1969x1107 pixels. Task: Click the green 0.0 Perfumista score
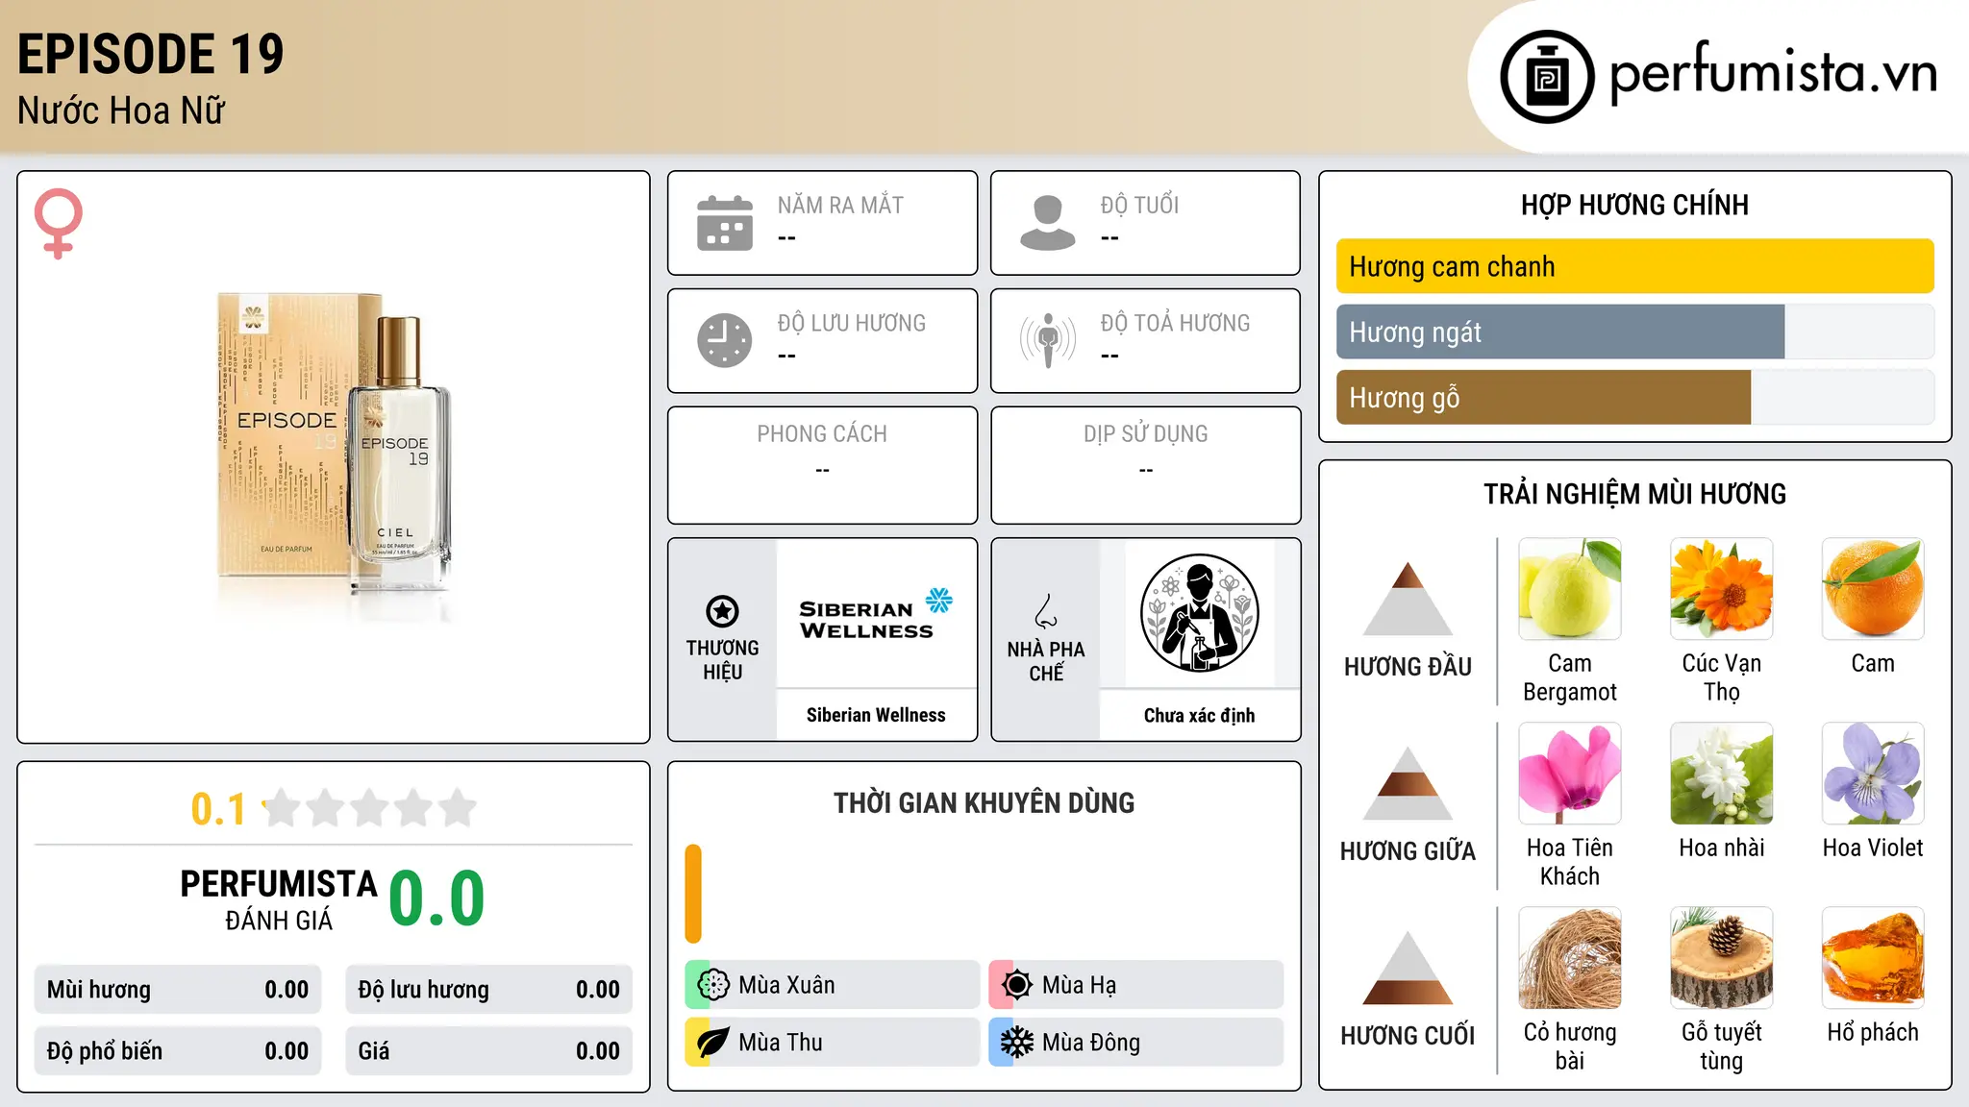pos(436,898)
